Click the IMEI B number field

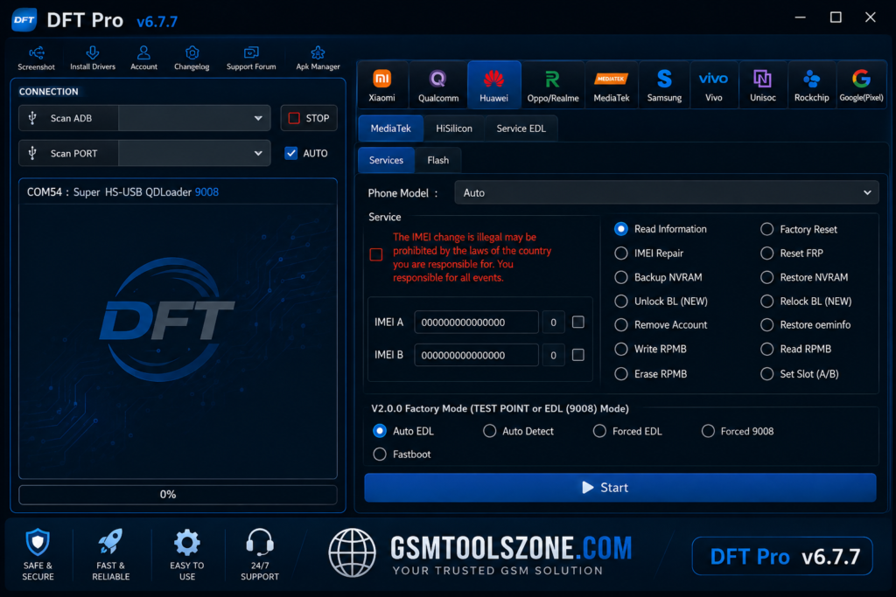point(477,355)
